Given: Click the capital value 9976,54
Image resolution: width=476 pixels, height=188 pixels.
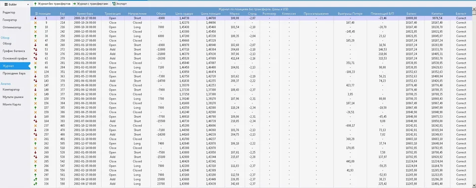Looking at the screenshot, I should (x=437, y=18).
